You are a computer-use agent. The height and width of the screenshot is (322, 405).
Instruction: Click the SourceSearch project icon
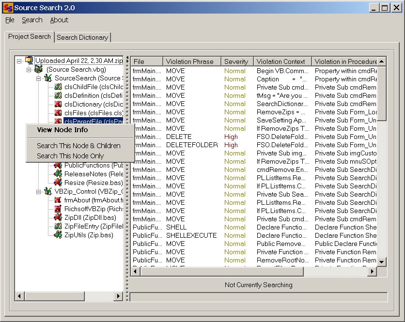point(48,78)
